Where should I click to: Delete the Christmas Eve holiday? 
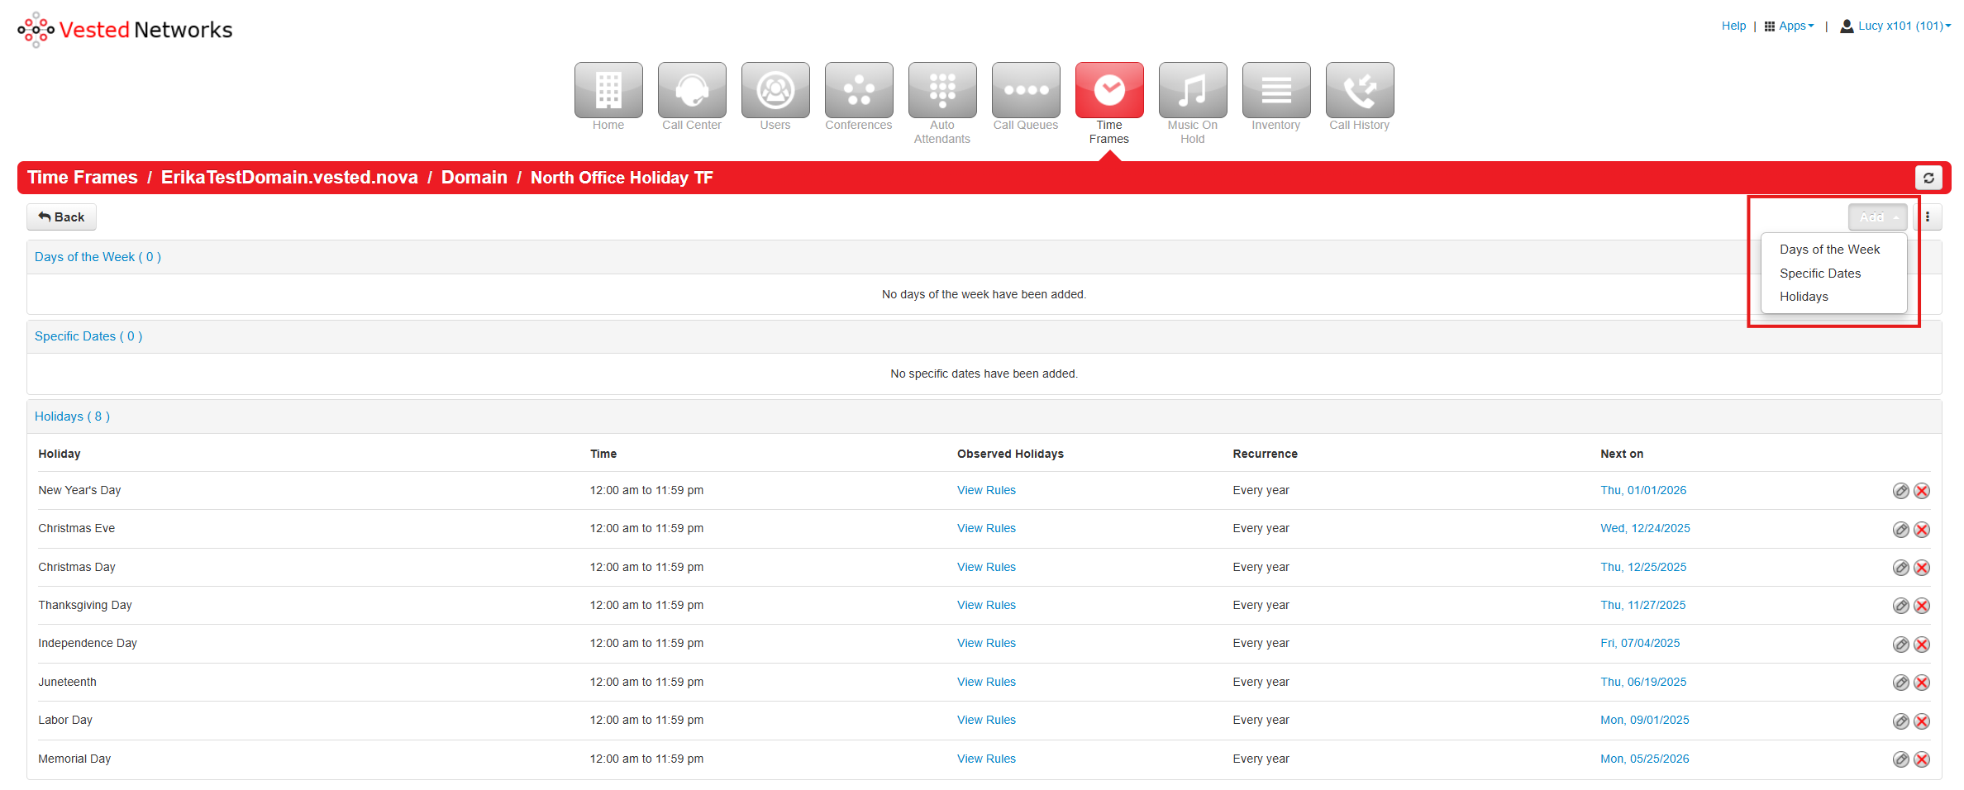click(1922, 530)
